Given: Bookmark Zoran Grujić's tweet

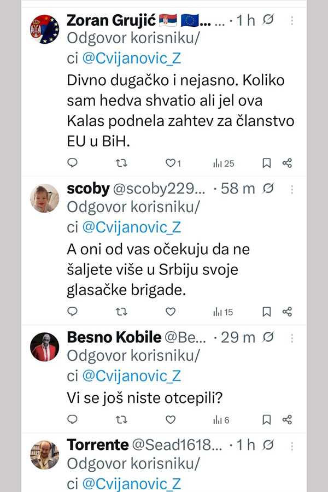Looking at the screenshot, I should (267, 163).
